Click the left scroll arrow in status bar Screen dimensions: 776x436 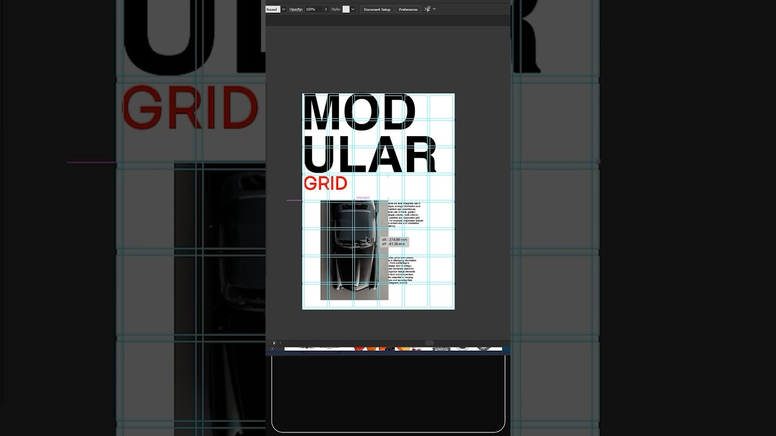coord(280,343)
